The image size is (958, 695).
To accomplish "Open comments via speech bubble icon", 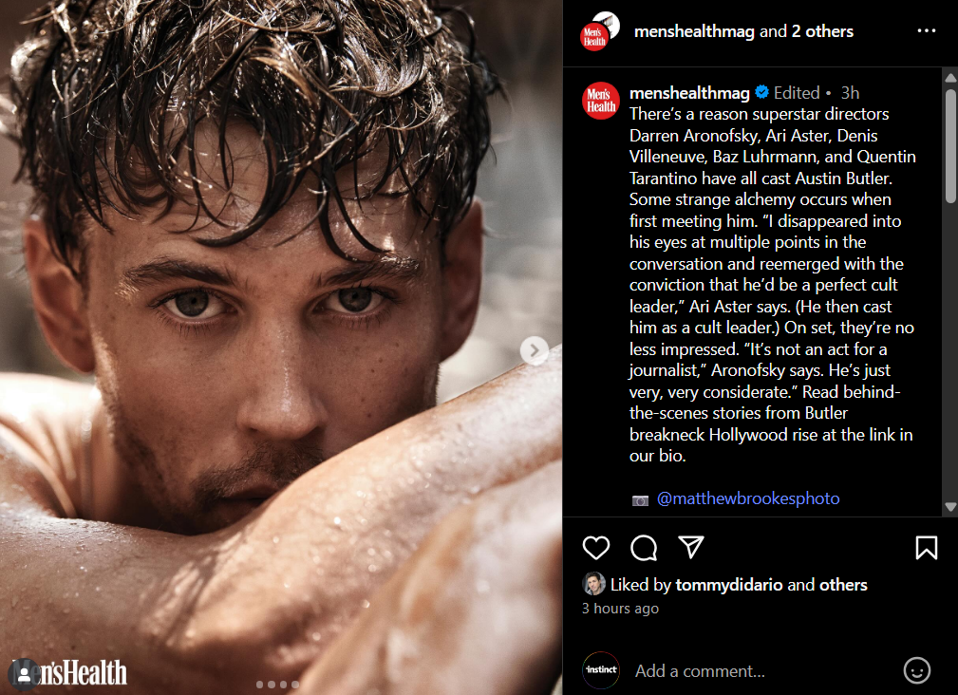I will click(x=644, y=548).
